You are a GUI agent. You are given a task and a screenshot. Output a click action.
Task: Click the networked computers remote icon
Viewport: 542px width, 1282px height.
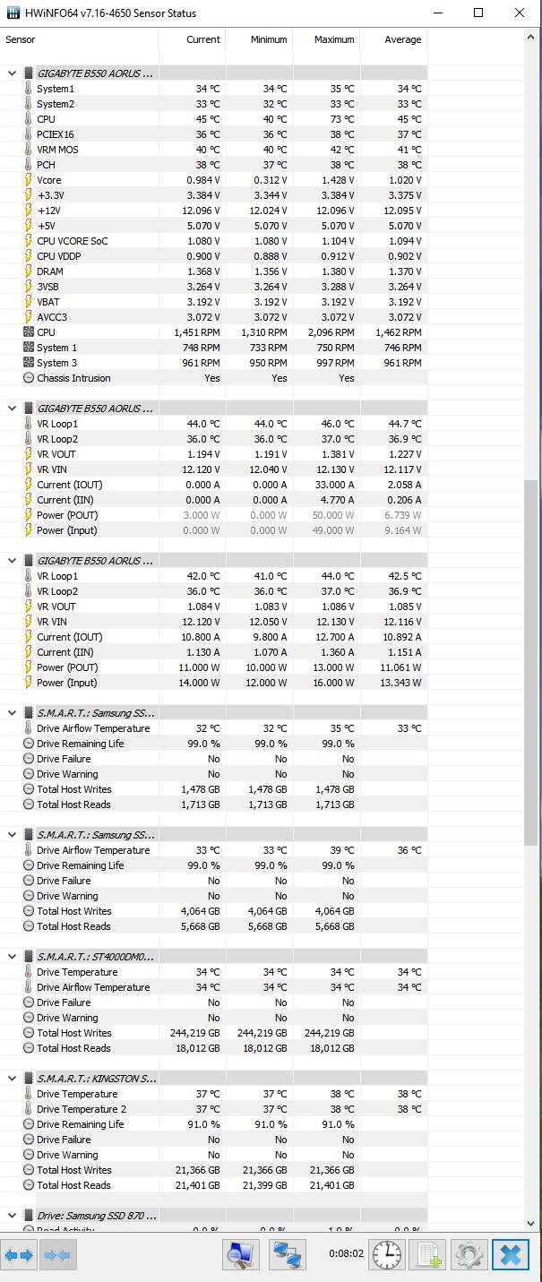[288, 1254]
